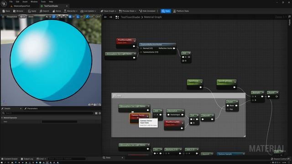Image resolution: width=292 pixels, height=164 pixels.
Task: Toggle Hide Unrelated nodes
Action: coord(147,11)
